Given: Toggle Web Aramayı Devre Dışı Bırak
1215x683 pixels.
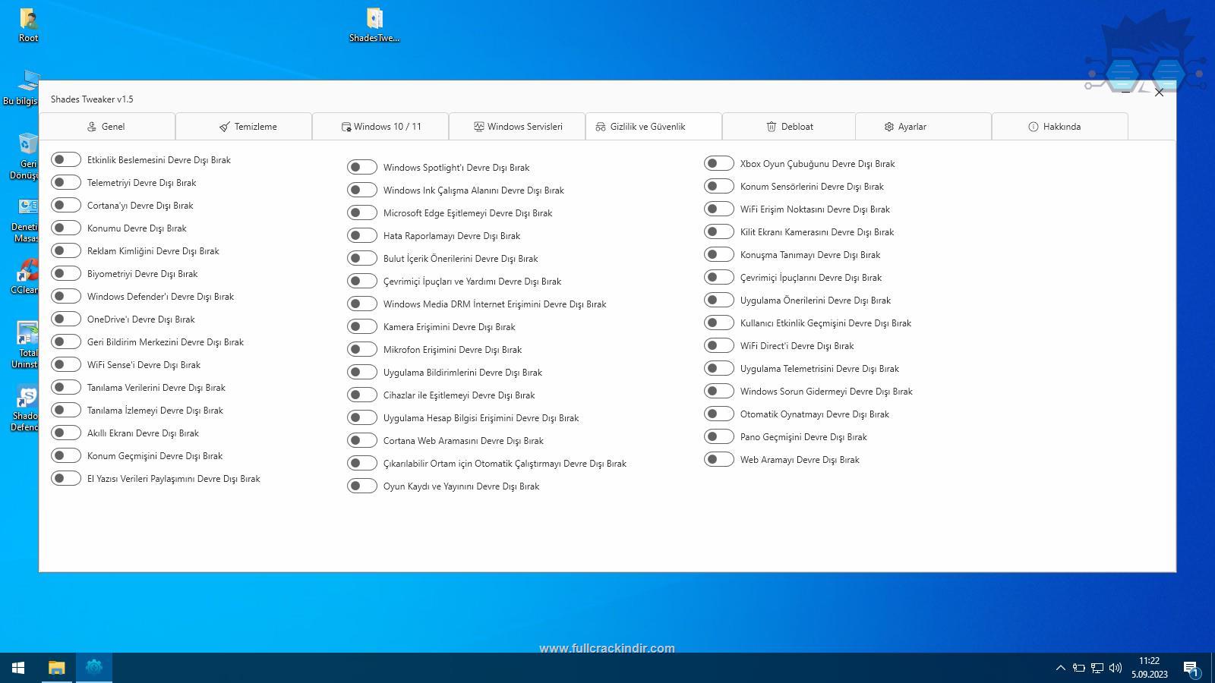Looking at the screenshot, I should point(719,459).
